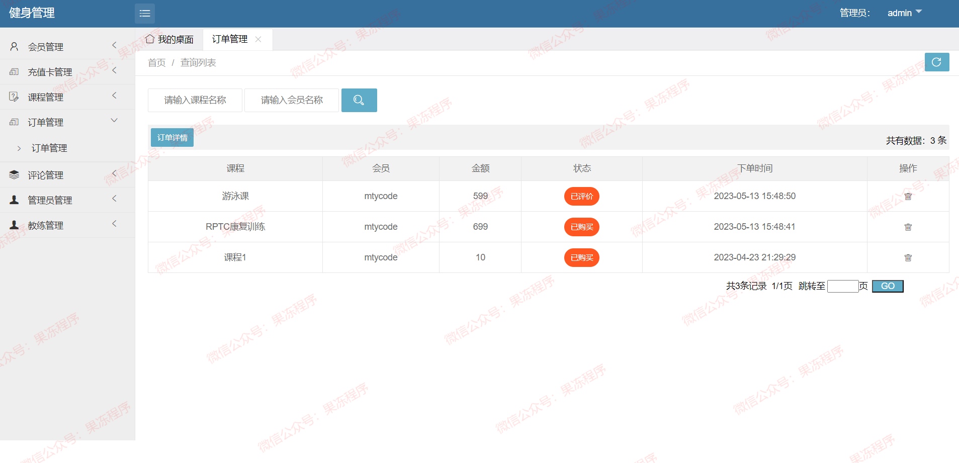Image resolution: width=959 pixels, height=463 pixels.
Task: Click the 评论管理 layers icon
Action: coord(14,174)
